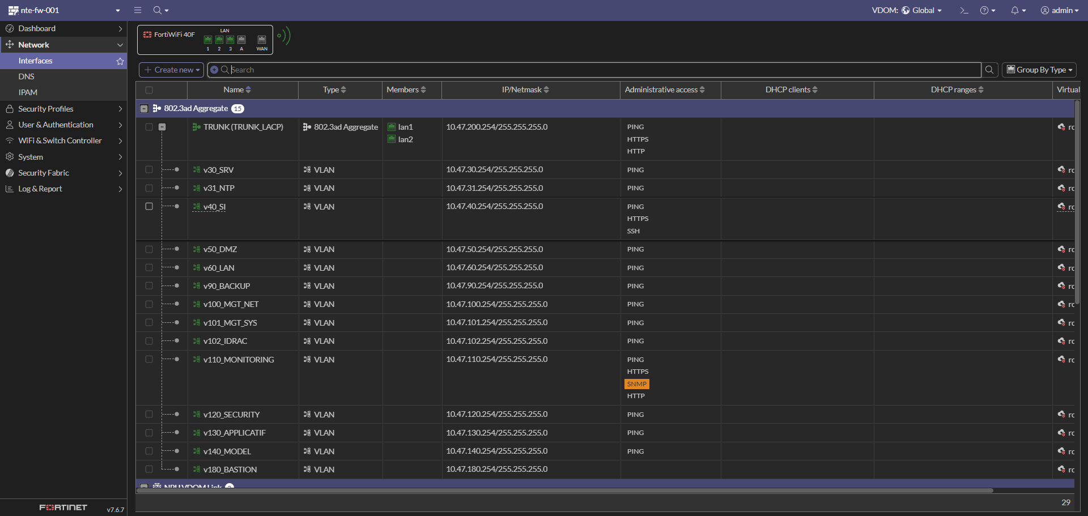Image resolution: width=1088 pixels, height=516 pixels.
Task: Expand the WiFi & Switch Controller menu
Action: click(x=63, y=140)
